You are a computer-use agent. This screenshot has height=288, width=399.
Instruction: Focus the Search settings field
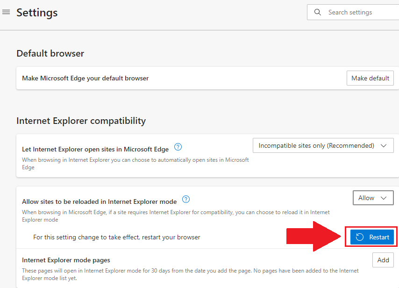click(353, 12)
